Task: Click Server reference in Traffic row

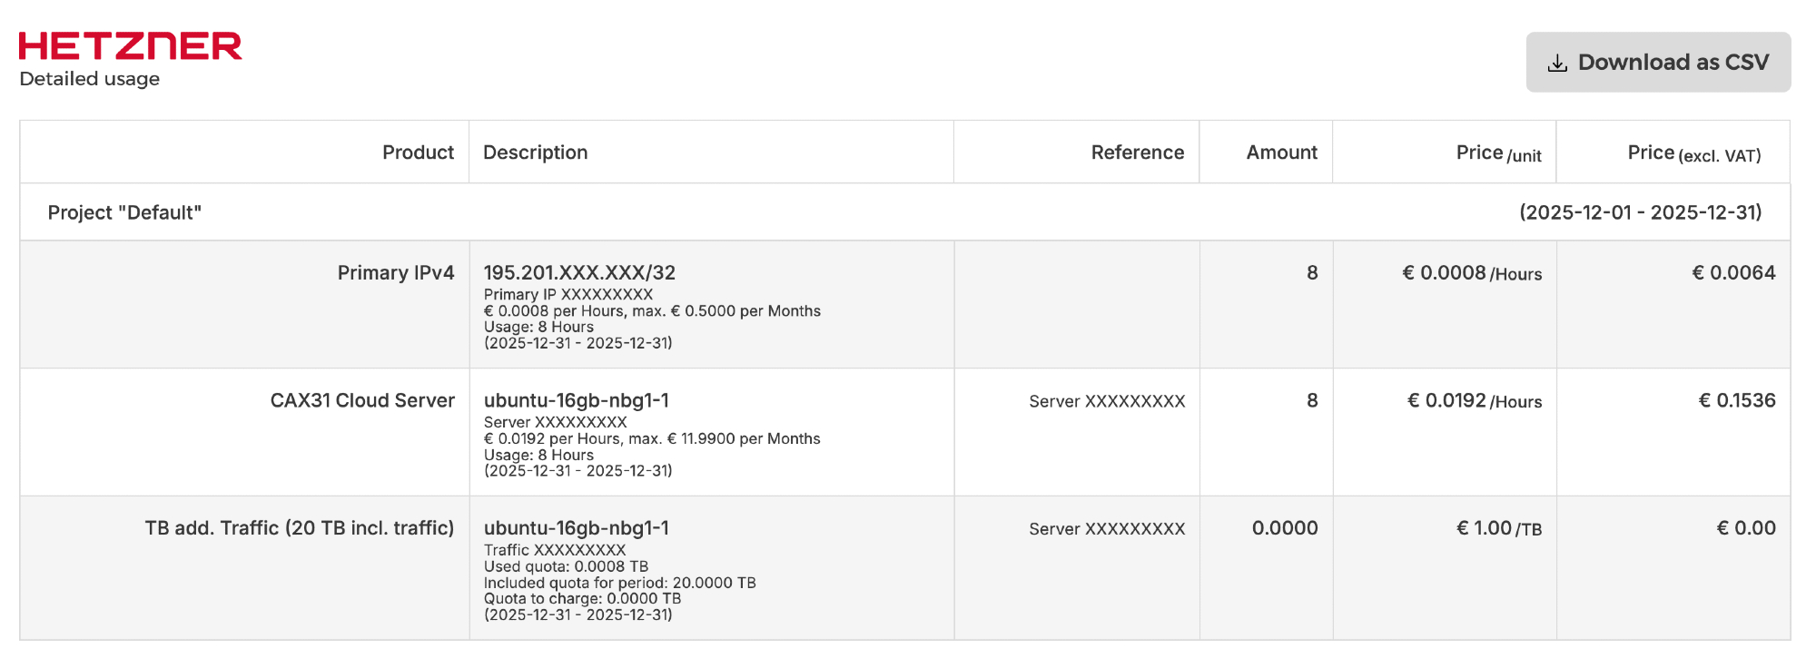Action: (1107, 529)
